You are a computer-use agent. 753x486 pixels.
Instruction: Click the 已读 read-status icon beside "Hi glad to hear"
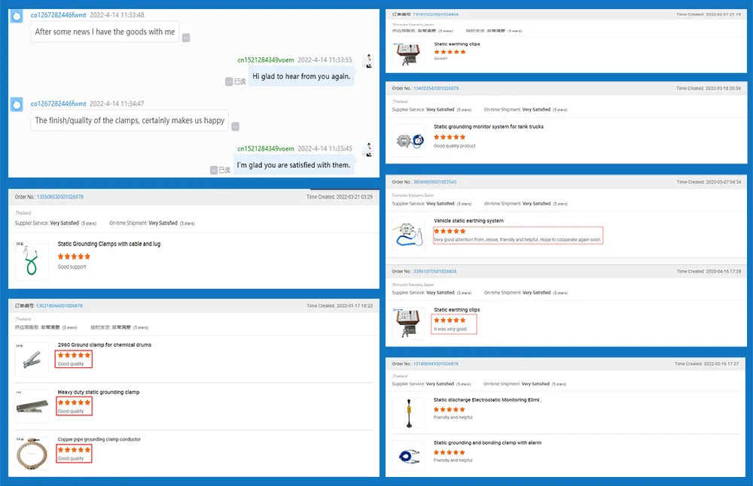tap(229, 81)
